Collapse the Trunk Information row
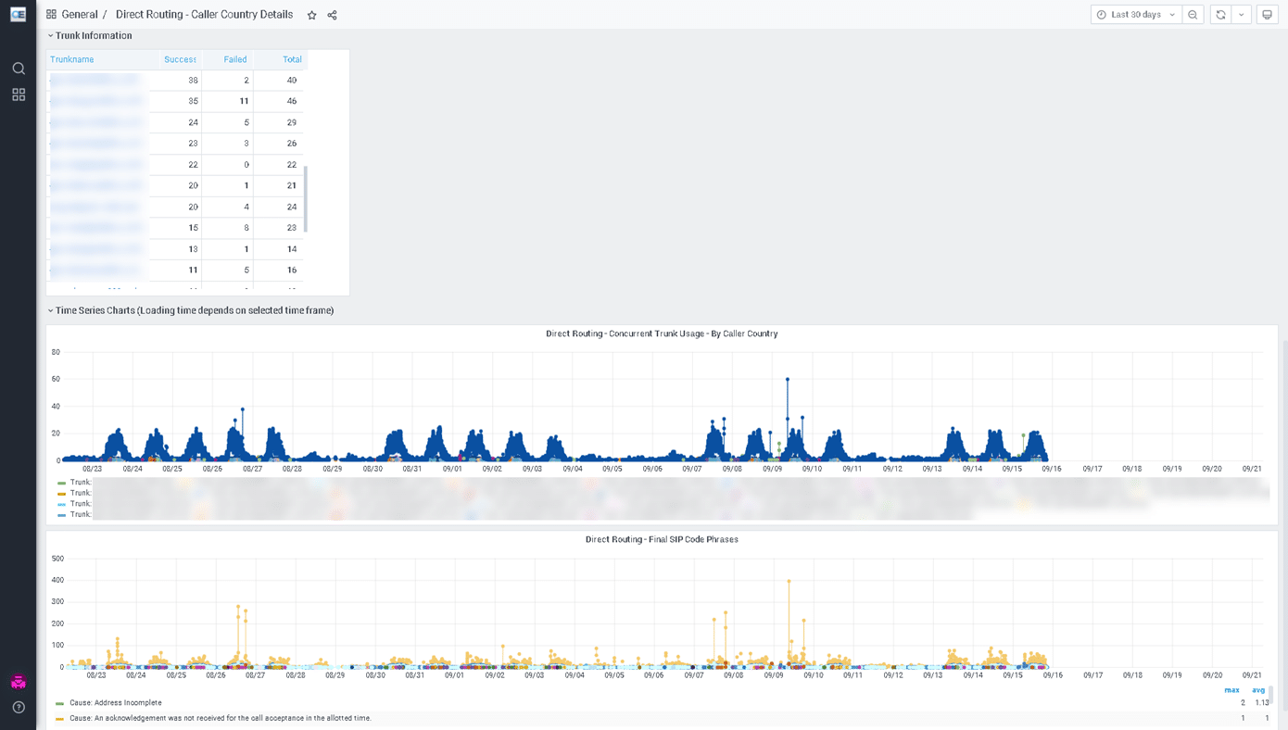The width and height of the screenshot is (1288, 730). click(x=93, y=36)
